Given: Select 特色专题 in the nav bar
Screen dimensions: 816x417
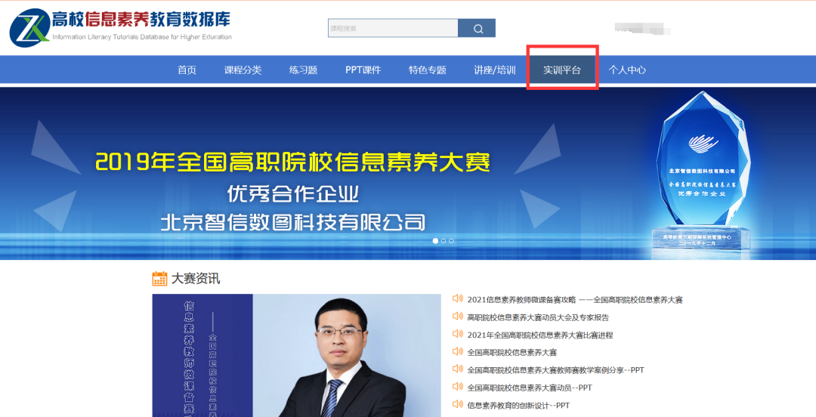Looking at the screenshot, I should pyautogui.click(x=427, y=69).
